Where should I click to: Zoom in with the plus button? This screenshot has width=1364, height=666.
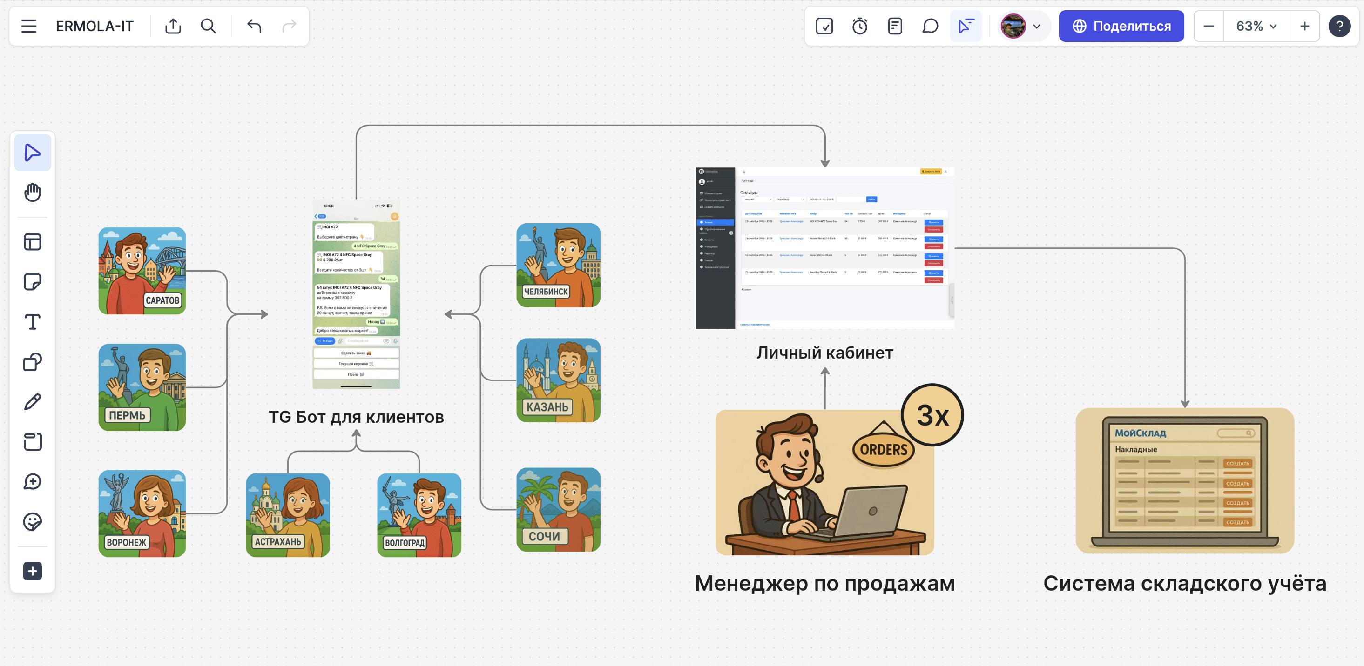point(1305,26)
